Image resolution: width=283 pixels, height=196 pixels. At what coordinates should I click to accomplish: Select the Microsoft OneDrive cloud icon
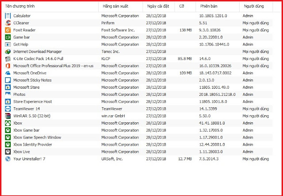coord(8,73)
